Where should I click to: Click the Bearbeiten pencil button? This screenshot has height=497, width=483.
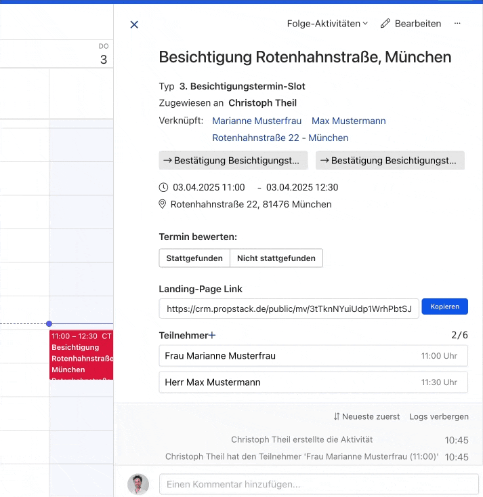pyautogui.click(x=411, y=24)
